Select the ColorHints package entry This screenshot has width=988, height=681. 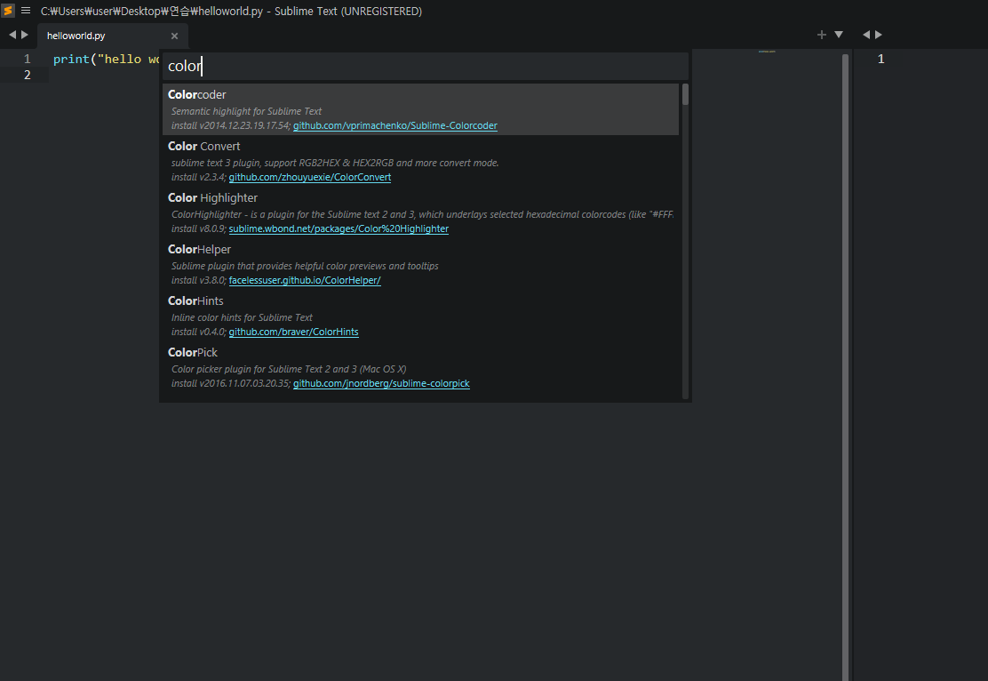[420, 316]
